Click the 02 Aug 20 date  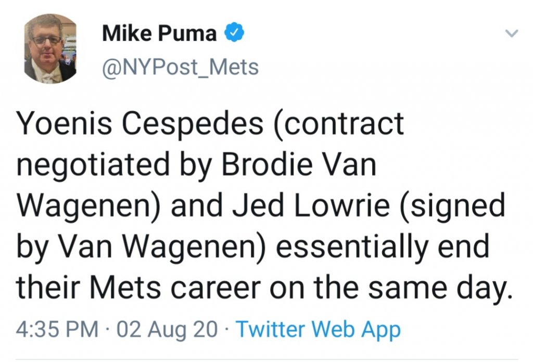click(168, 330)
